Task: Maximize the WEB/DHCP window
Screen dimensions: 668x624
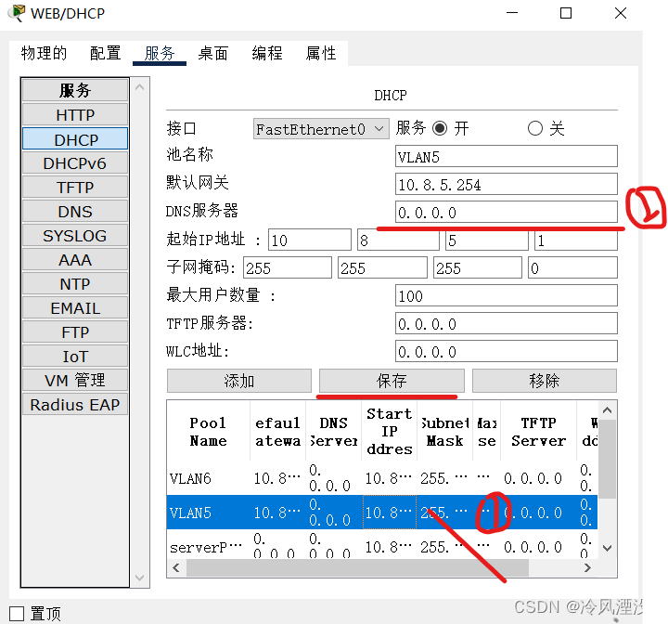Action: [566, 13]
